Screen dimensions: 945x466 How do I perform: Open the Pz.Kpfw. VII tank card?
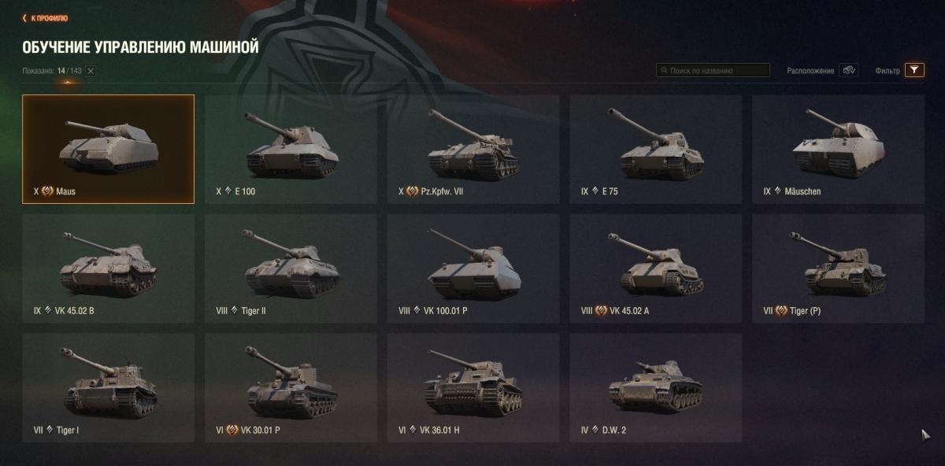[x=473, y=150]
